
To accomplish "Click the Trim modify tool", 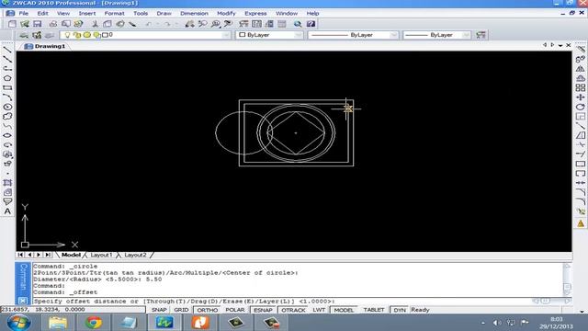I will 581,145.
